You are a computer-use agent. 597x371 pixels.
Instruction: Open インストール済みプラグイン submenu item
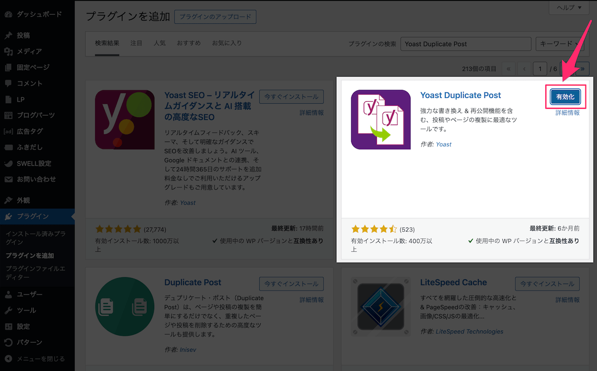click(x=35, y=237)
